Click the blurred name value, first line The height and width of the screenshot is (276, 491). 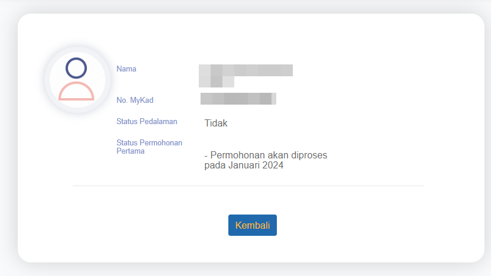click(246, 70)
